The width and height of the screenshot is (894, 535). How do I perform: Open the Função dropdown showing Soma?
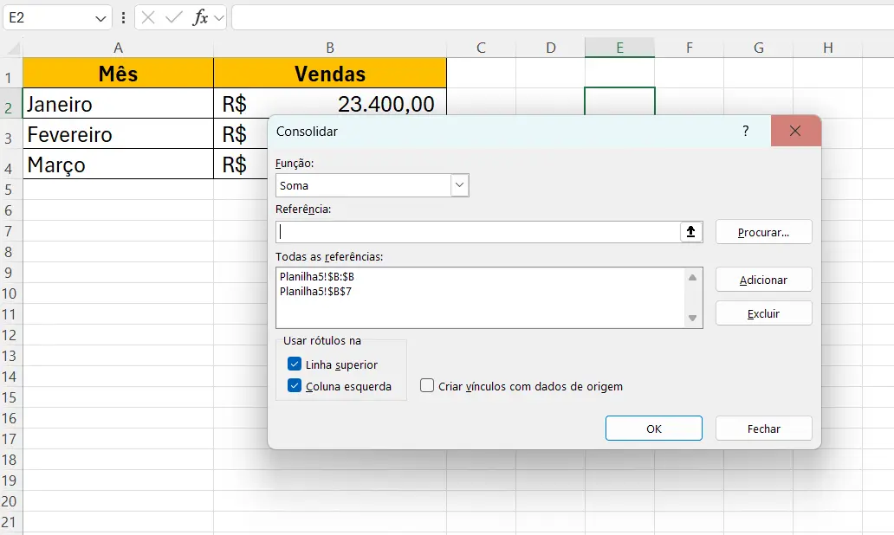click(460, 184)
